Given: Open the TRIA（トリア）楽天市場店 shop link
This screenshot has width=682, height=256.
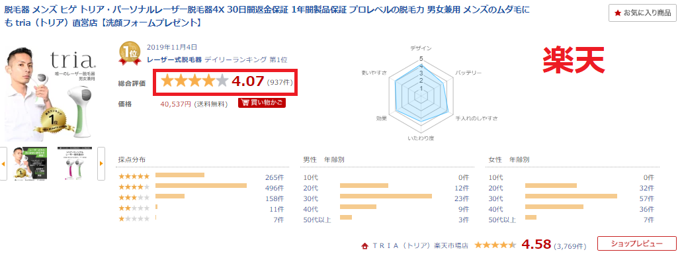Looking at the screenshot, I should tap(420, 245).
